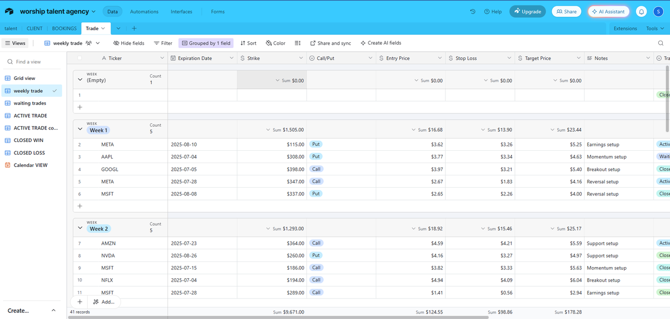Open Call/Put column dropdown arrow
Image resolution: width=670 pixels, height=319 pixels.
pos(370,58)
